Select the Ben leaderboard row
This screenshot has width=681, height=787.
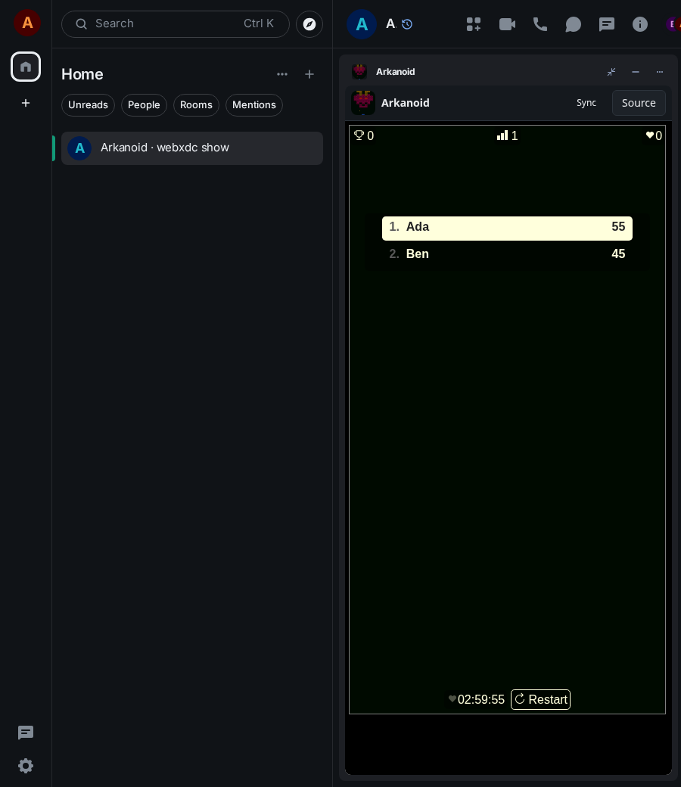(x=507, y=254)
